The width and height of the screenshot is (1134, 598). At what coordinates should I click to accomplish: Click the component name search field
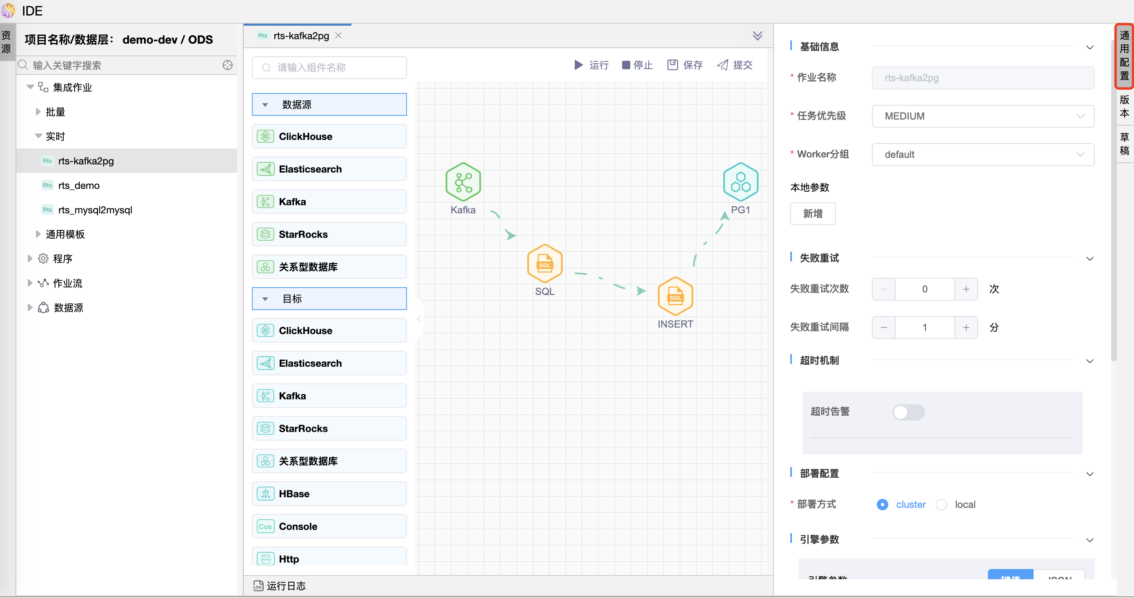pos(329,68)
